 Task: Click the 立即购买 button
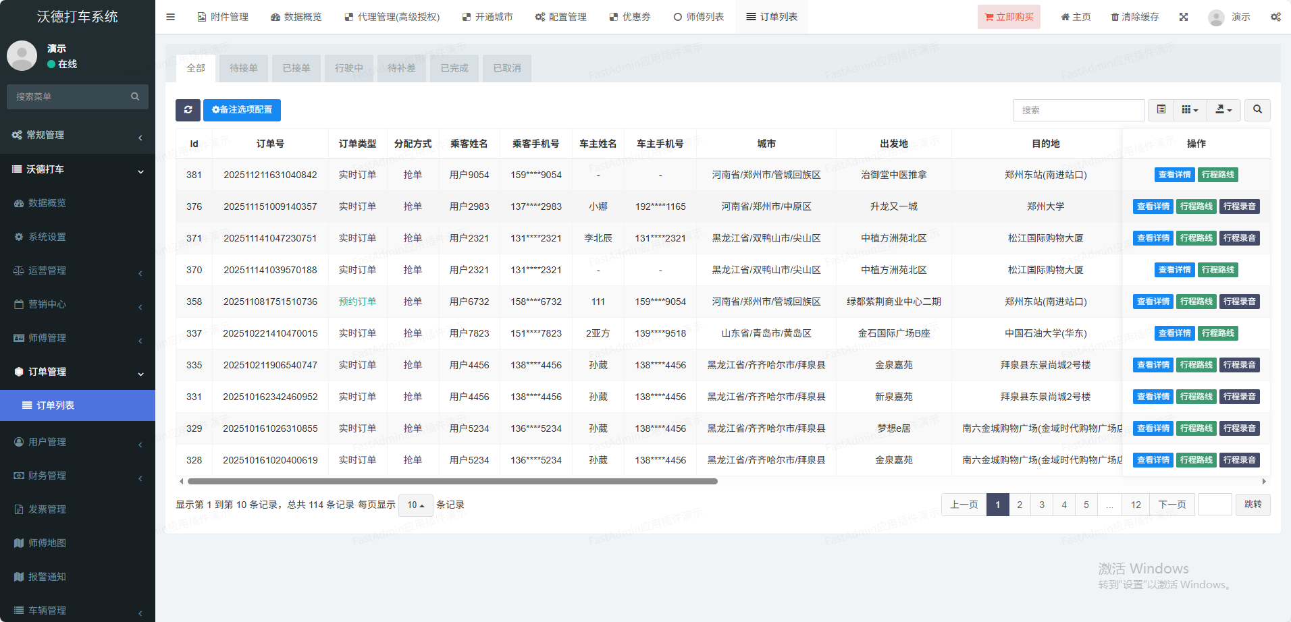1009,17
